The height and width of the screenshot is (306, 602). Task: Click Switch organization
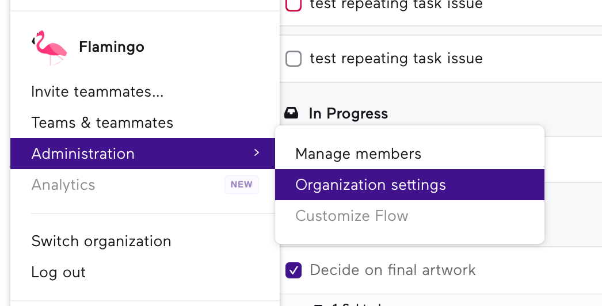(101, 242)
